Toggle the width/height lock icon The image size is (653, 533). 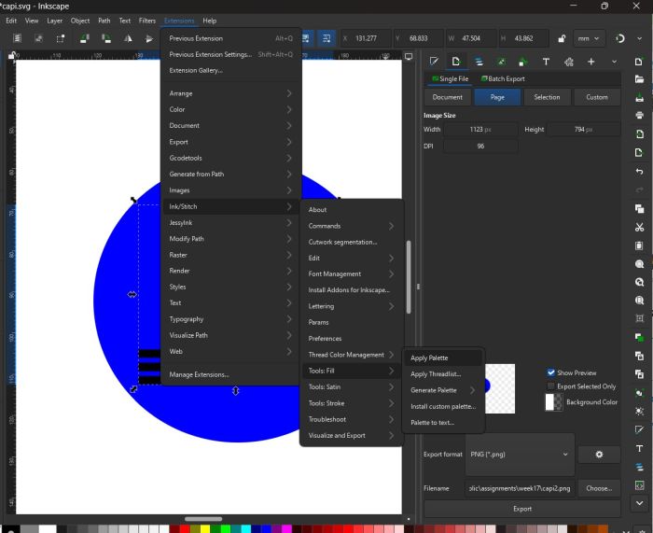pos(562,38)
